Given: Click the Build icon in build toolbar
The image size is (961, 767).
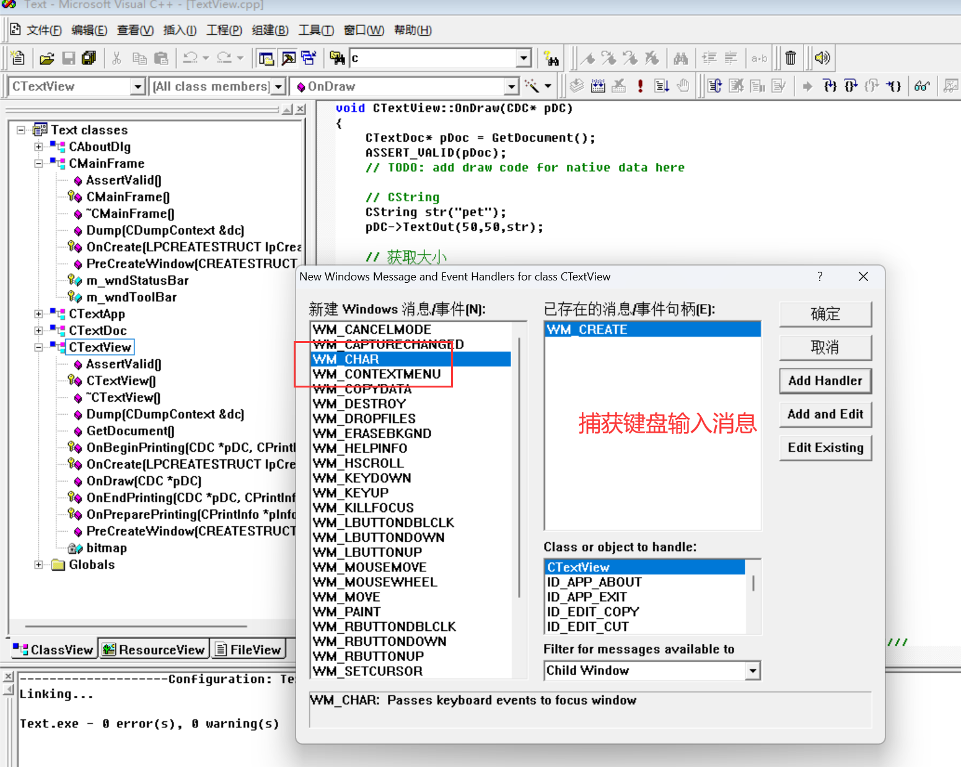Looking at the screenshot, I should click(598, 86).
